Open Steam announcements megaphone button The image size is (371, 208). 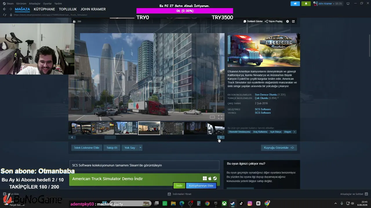(x=295, y=3)
